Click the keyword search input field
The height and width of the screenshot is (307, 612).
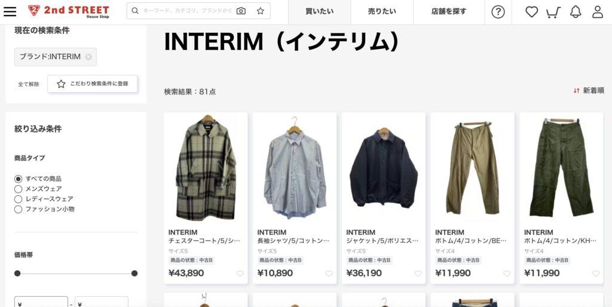pyautogui.click(x=187, y=11)
